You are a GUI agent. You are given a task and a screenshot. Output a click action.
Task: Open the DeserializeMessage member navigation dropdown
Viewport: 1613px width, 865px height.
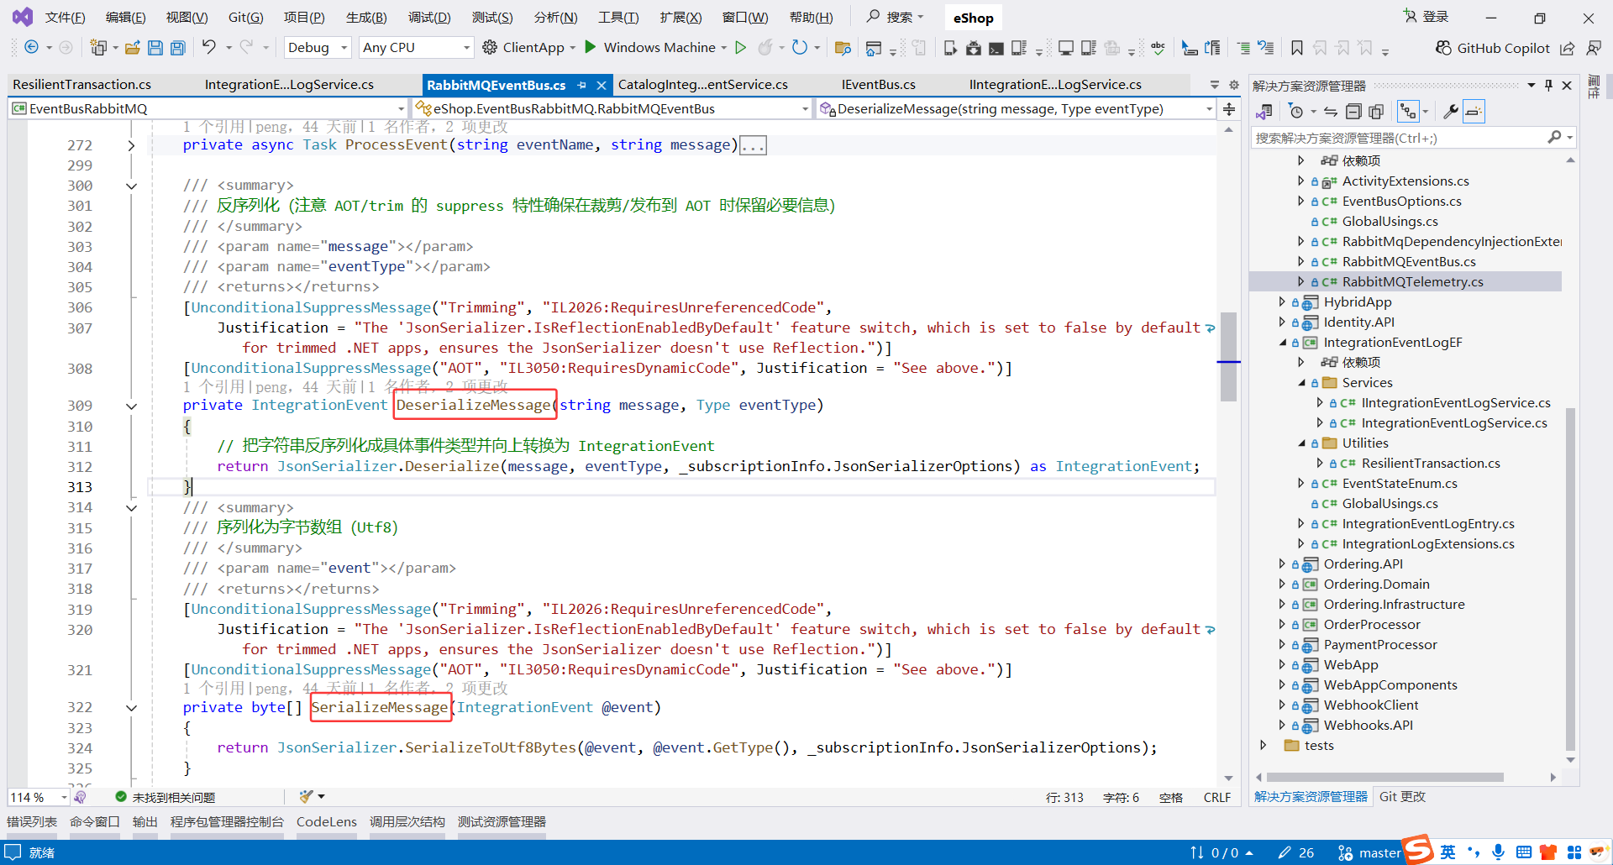1017,109
